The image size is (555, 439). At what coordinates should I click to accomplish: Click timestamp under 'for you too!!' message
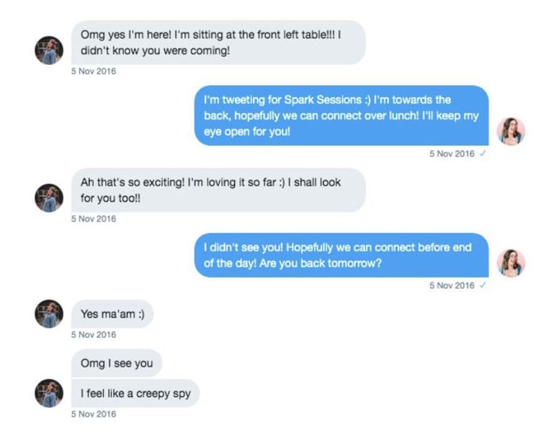click(x=93, y=219)
